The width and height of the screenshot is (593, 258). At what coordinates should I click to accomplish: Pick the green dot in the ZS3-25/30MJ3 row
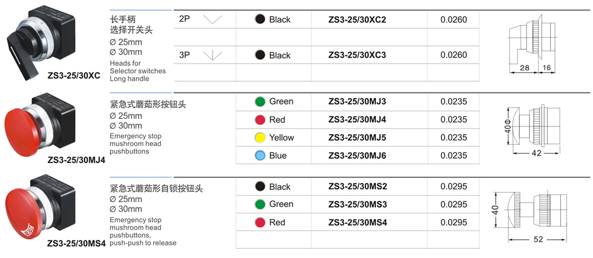click(x=259, y=101)
